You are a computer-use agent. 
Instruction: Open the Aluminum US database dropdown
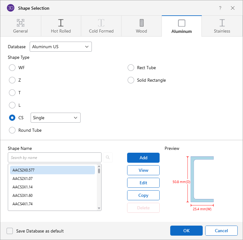[61, 47]
